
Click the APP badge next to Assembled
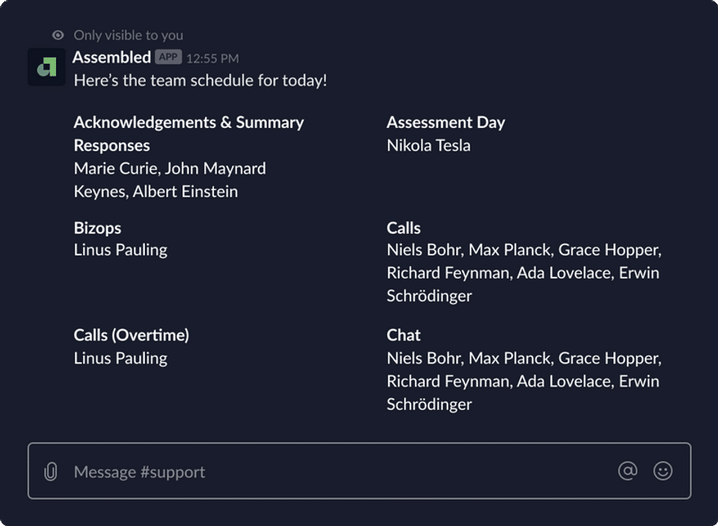pyautogui.click(x=168, y=57)
